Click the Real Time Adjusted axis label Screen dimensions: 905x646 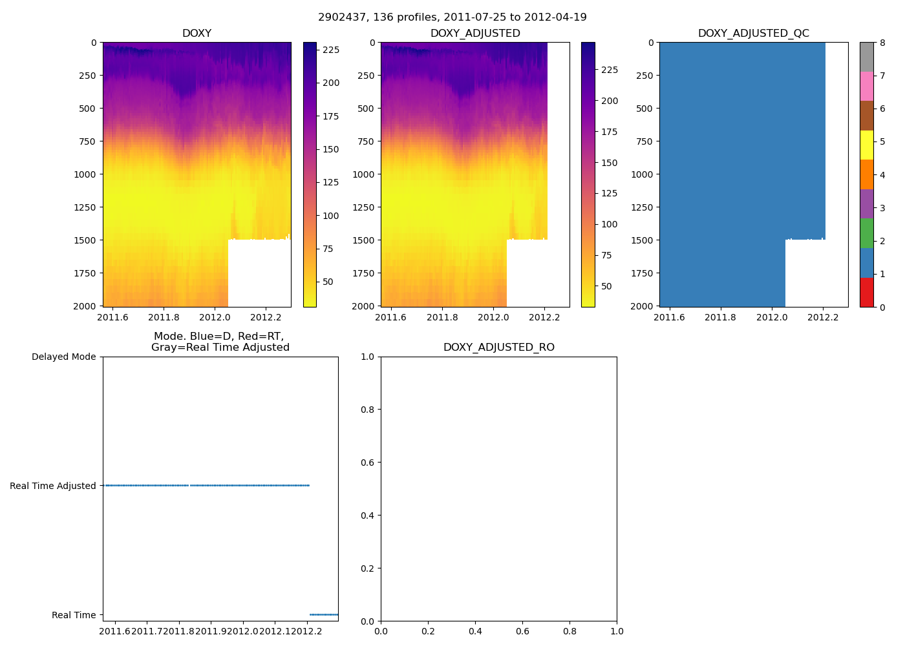click(52, 486)
